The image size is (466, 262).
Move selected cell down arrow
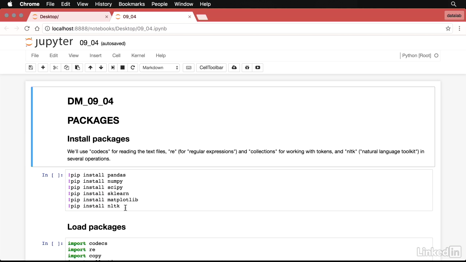pyautogui.click(x=101, y=68)
